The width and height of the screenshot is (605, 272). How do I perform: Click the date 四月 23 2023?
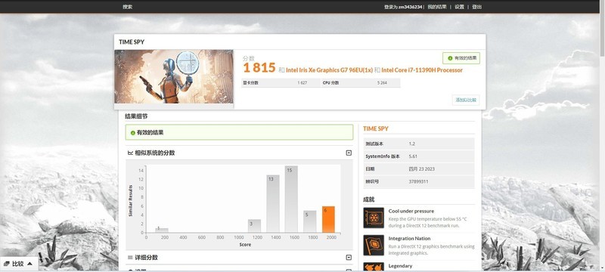(x=422, y=168)
